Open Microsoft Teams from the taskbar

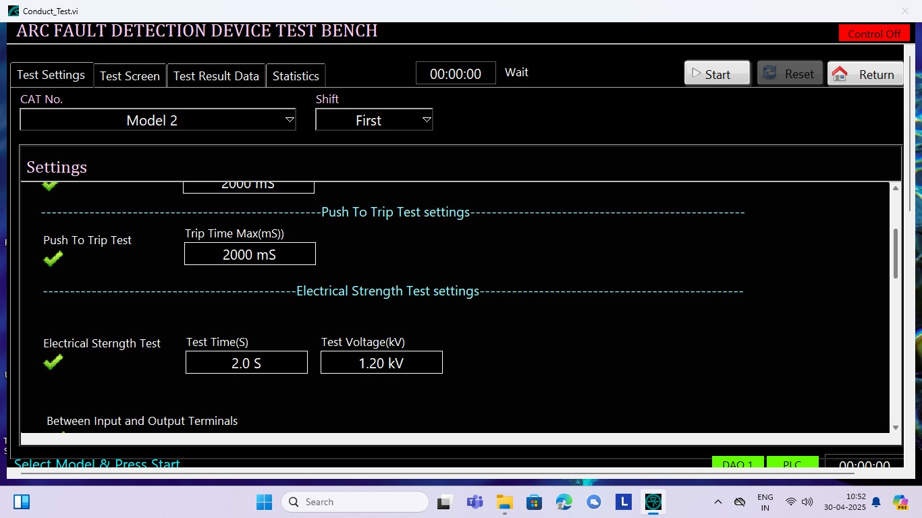[x=474, y=502]
